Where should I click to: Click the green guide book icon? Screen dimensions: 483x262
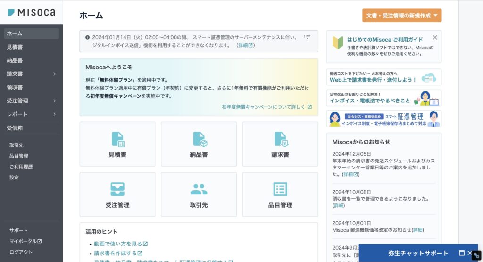coord(338,42)
